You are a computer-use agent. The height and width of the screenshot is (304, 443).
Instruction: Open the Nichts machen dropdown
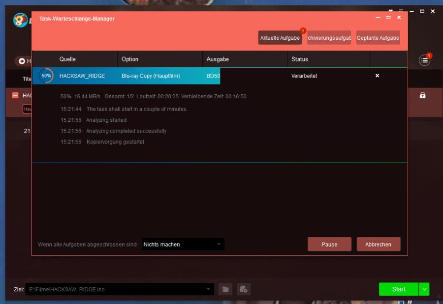click(x=183, y=244)
